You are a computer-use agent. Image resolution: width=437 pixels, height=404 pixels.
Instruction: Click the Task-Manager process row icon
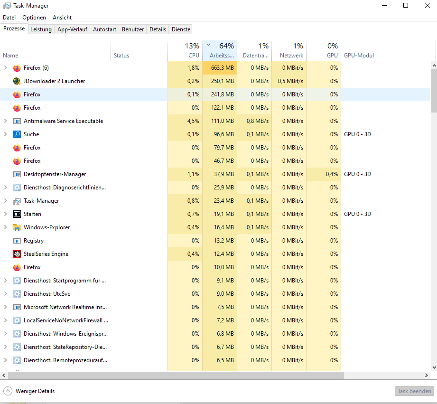coord(17,201)
